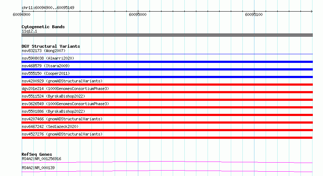Click the red bar under esv3626549
Viewport: 323px width, 176px height.
pos(167,107)
